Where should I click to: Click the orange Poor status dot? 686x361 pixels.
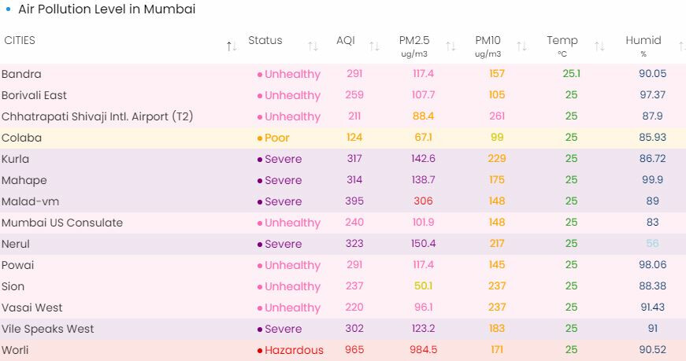tap(260, 138)
